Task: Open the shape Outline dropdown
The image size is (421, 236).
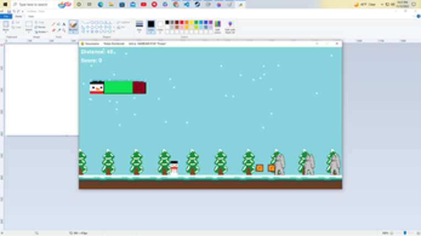Action: point(123,23)
